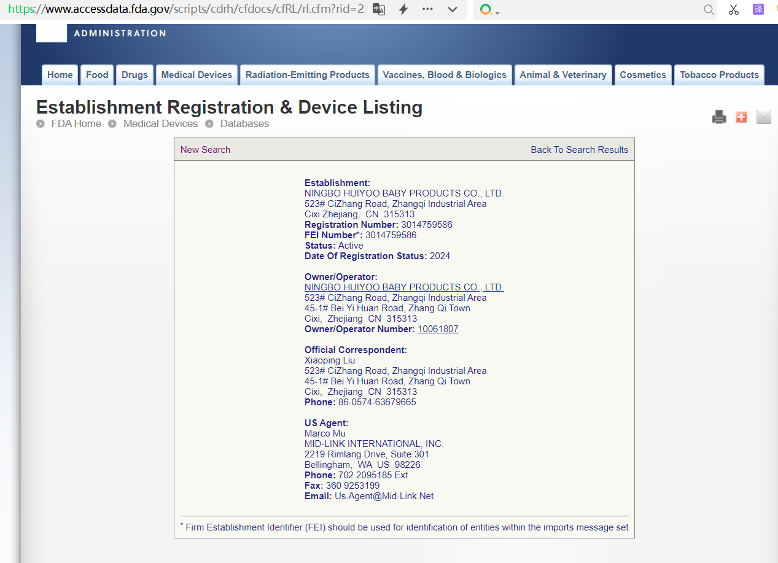Image resolution: width=778 pixels, height=563 pixels.
Task: Open the Medical Devices tab
Action: coord(196,75)
